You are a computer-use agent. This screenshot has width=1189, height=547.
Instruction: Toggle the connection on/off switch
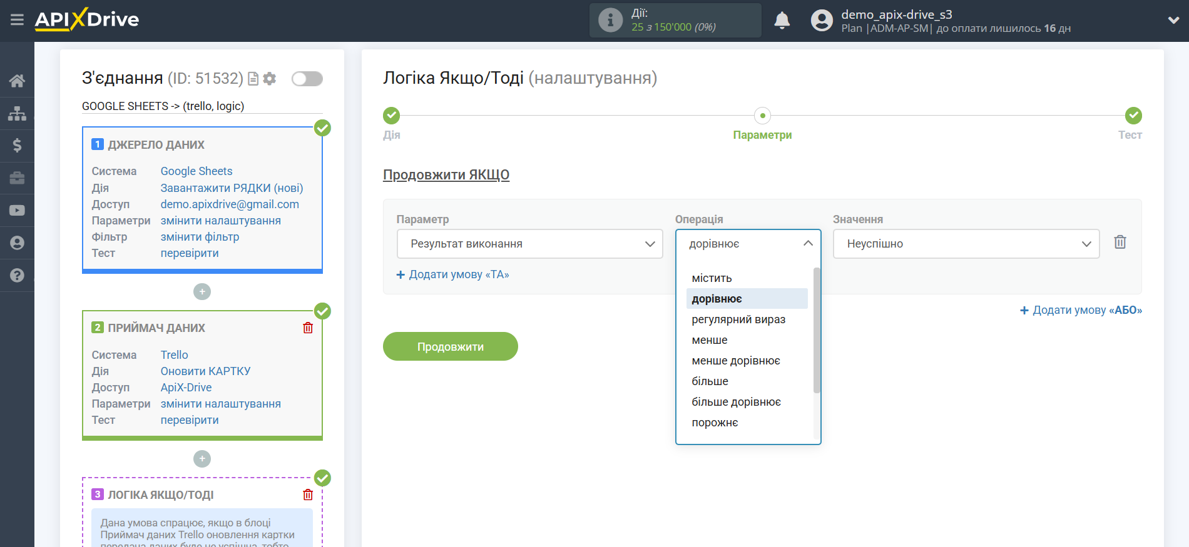point(307,79)
